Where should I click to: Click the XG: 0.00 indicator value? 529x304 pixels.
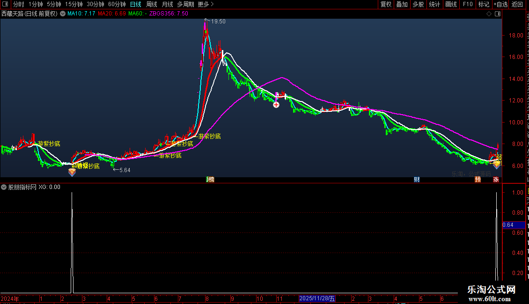[50, 187]
